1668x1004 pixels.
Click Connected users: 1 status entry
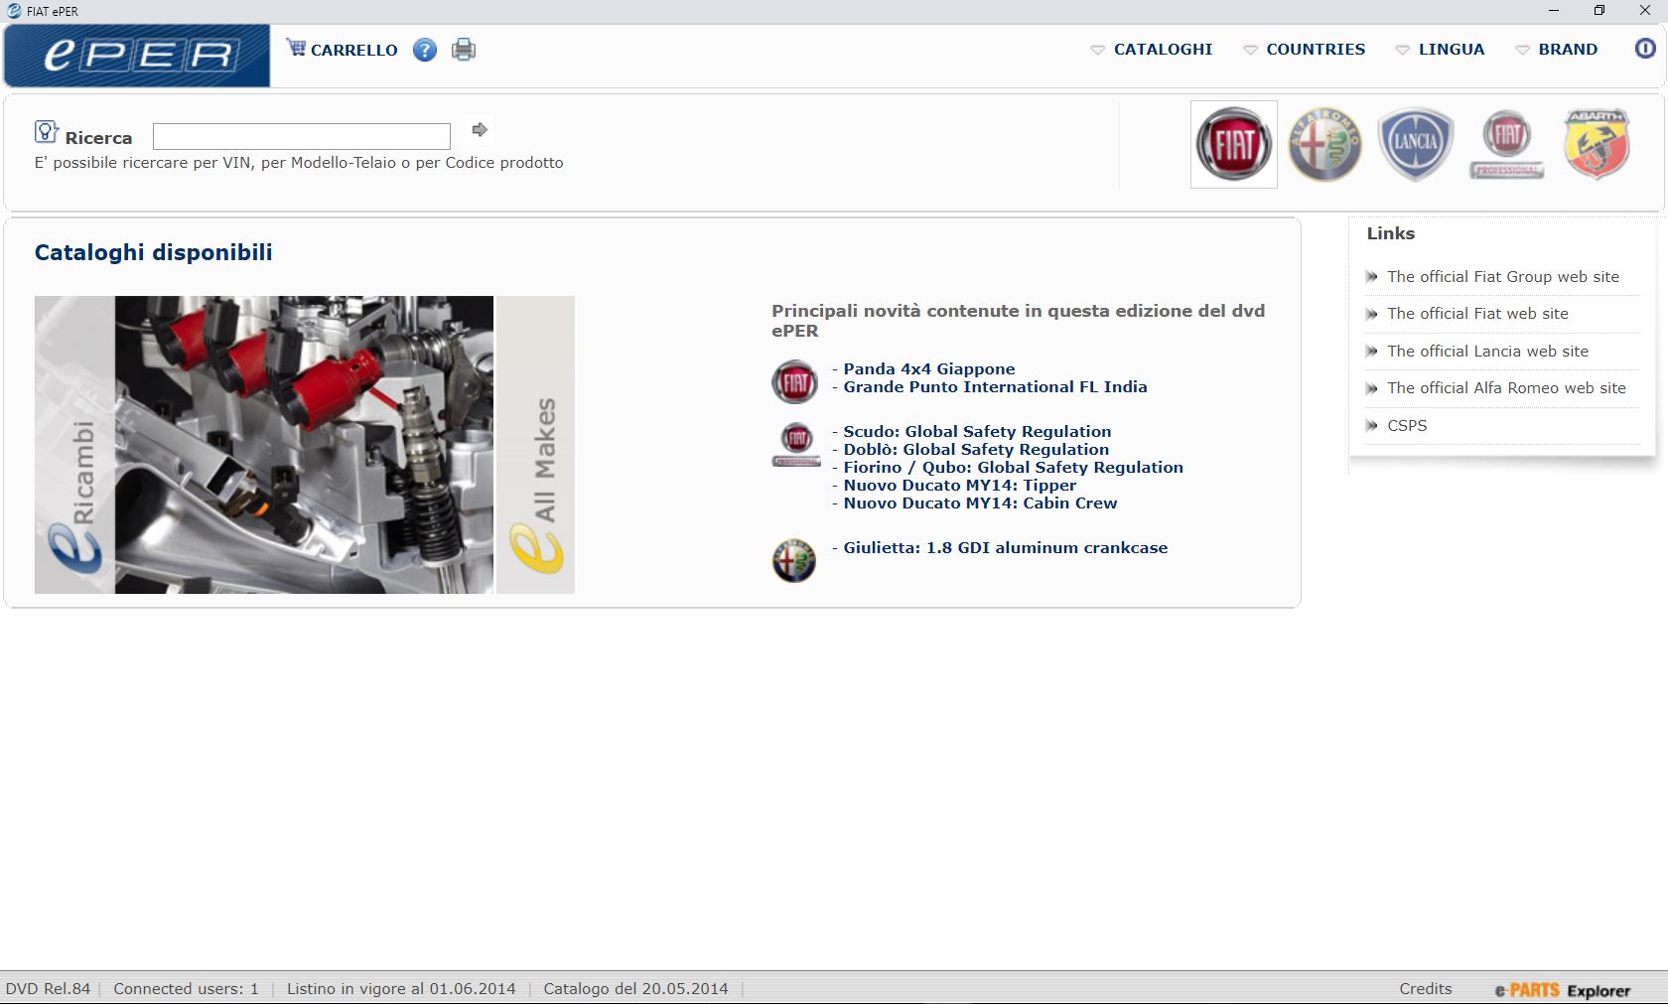pos(186,989)
